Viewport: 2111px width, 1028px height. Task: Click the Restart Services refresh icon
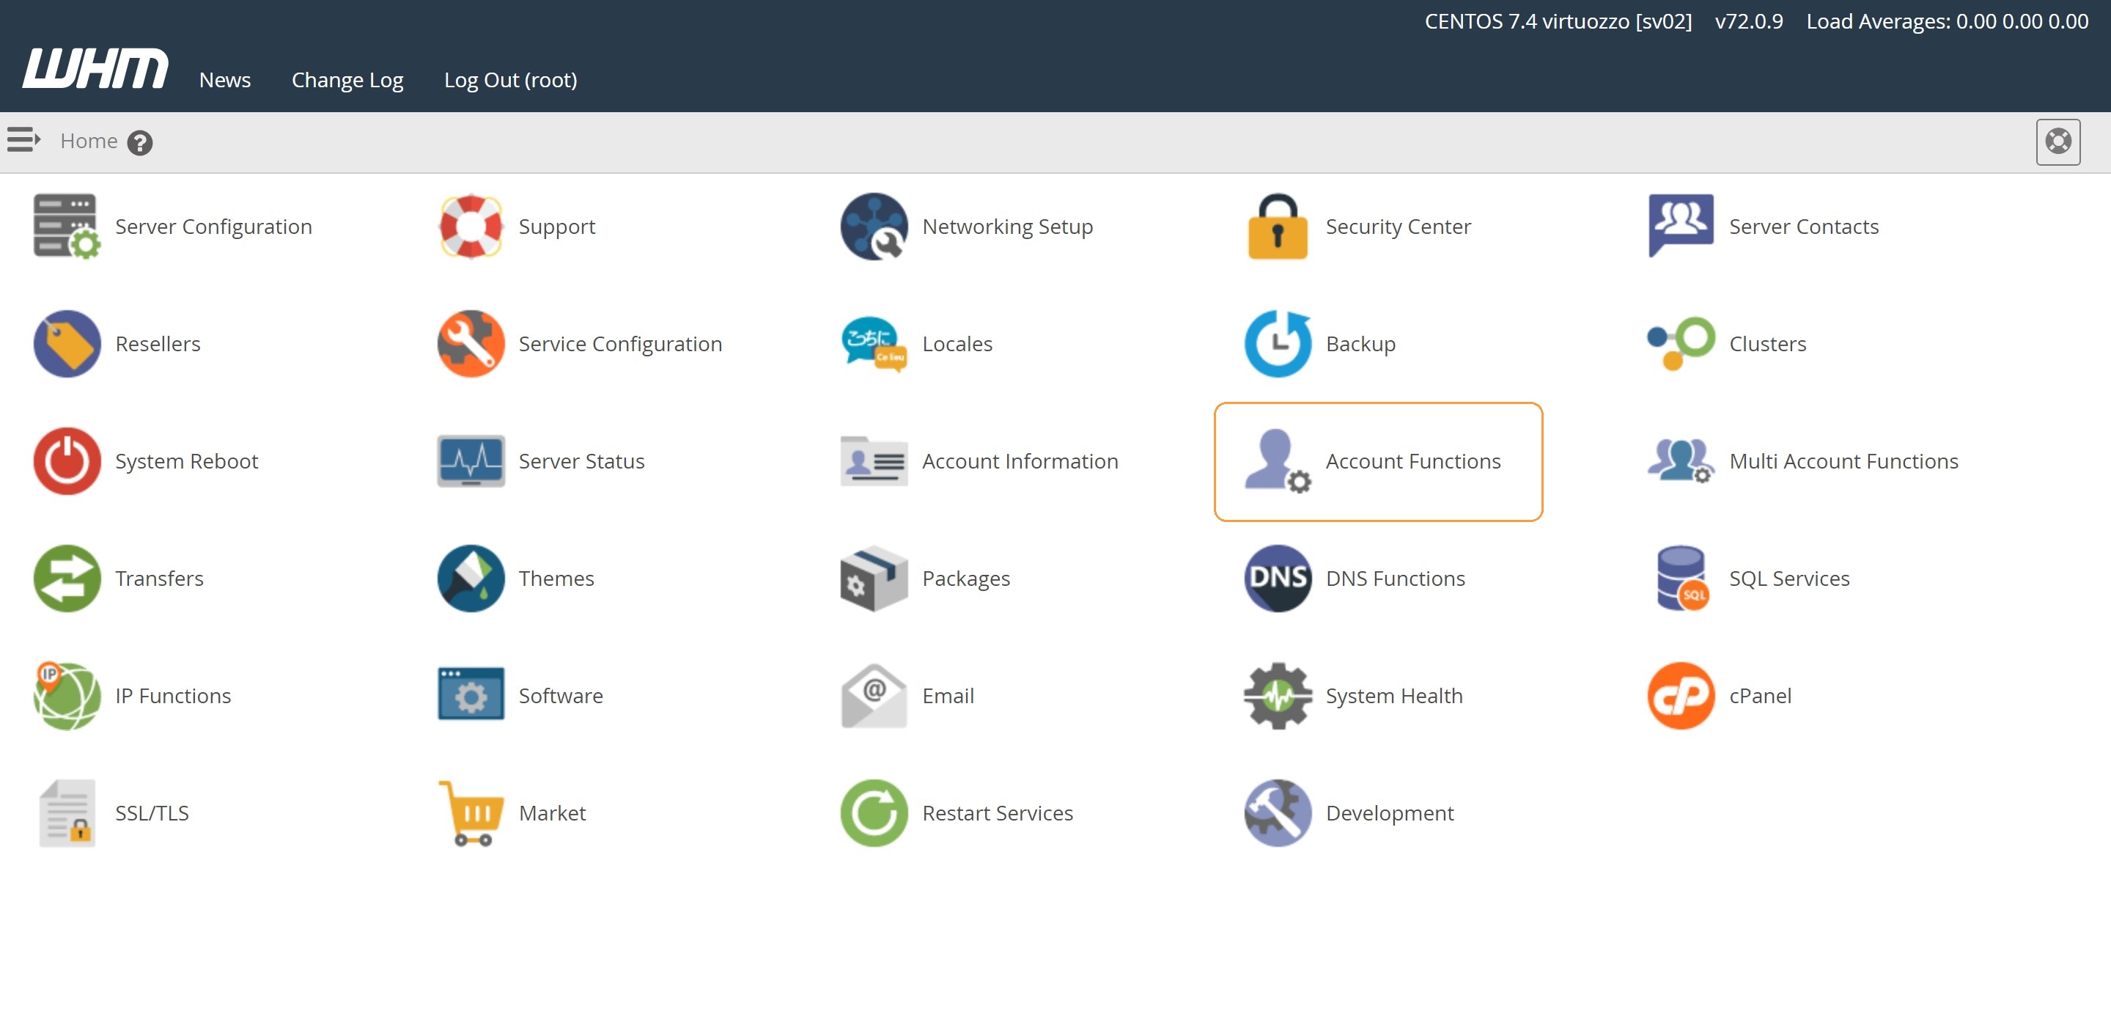pos(874,812)
